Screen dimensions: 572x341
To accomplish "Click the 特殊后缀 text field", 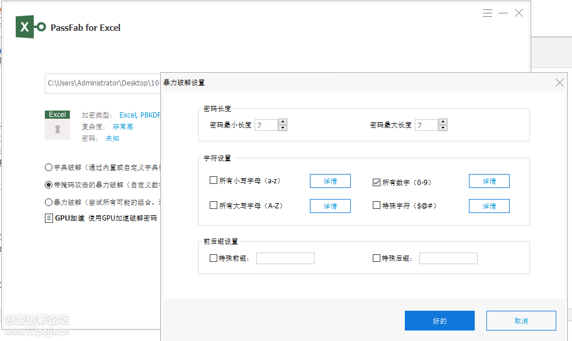I will click(x=449, y=258).
